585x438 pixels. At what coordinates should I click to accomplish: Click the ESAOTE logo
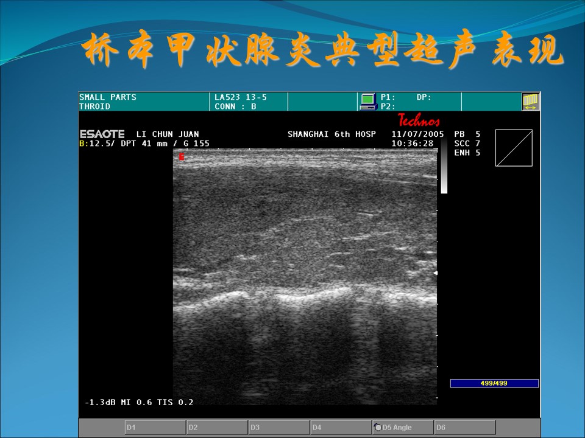[102, 134]
